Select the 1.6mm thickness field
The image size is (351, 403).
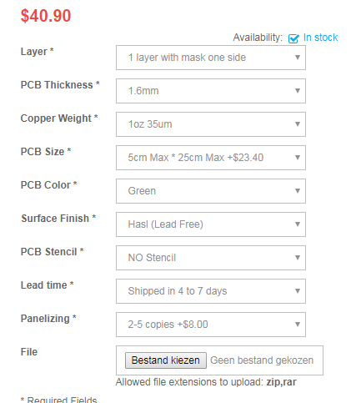click(x=211, y=91)
